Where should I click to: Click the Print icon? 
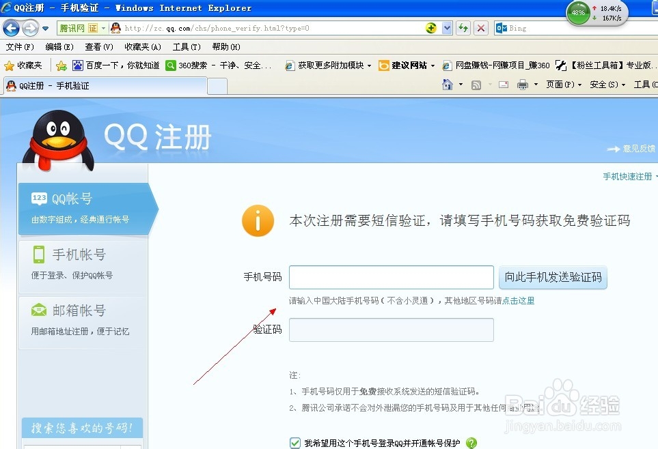[523, 85]
